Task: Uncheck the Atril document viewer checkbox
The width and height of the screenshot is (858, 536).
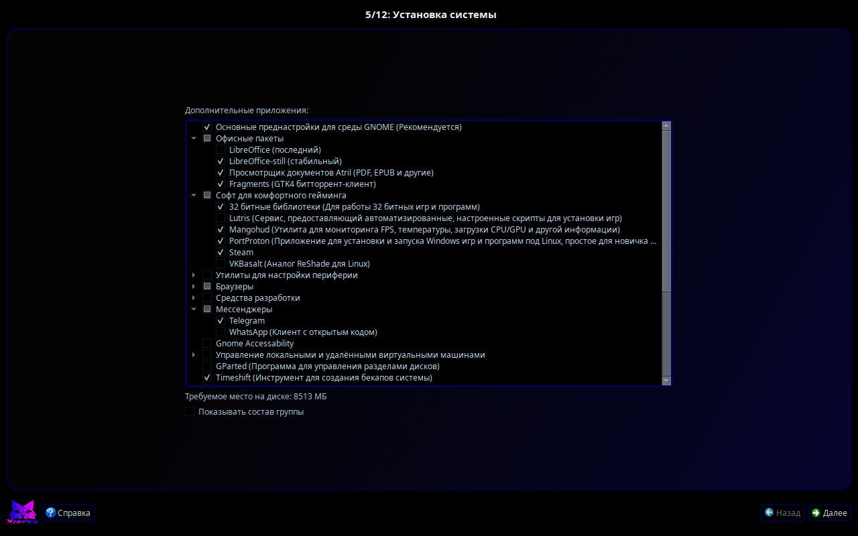Action: click(221, 173)
